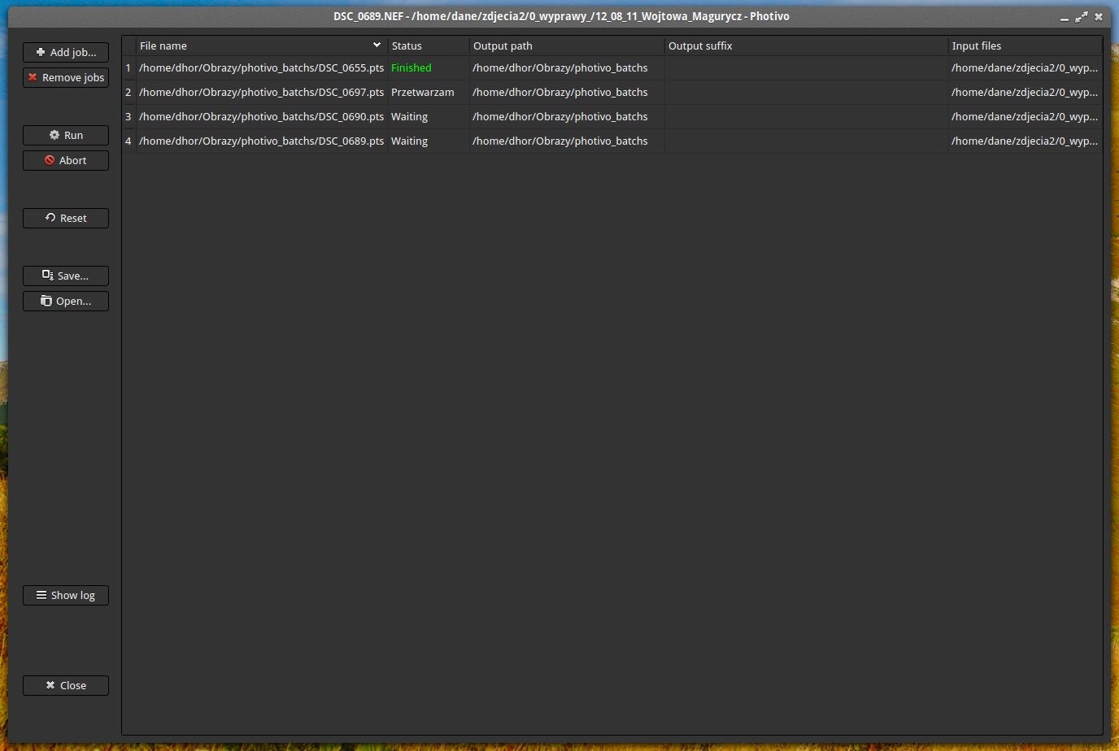Maximize the Photivo window
The image size is (1119, 751).
click(1082, 16)
